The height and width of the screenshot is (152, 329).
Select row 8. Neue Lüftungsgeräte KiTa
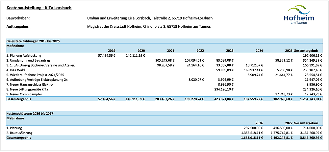tap(27, 89)
